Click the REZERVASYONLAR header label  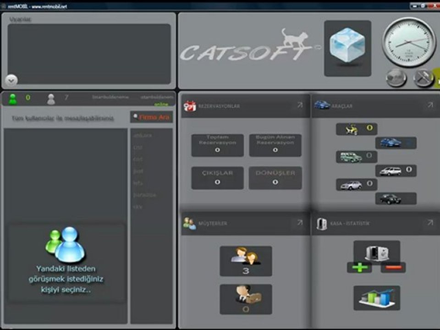(219, 106)
